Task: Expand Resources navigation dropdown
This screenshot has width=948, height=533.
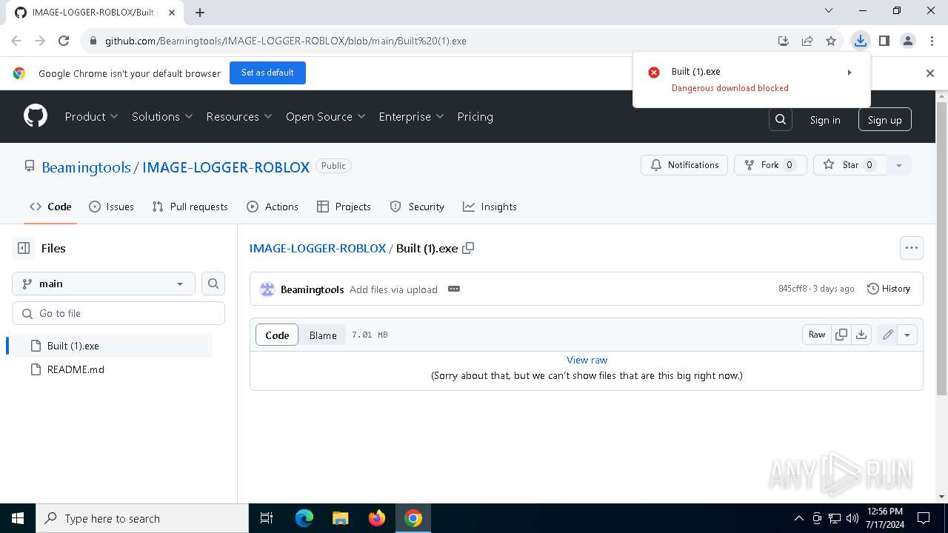Action: pos(239,116)
